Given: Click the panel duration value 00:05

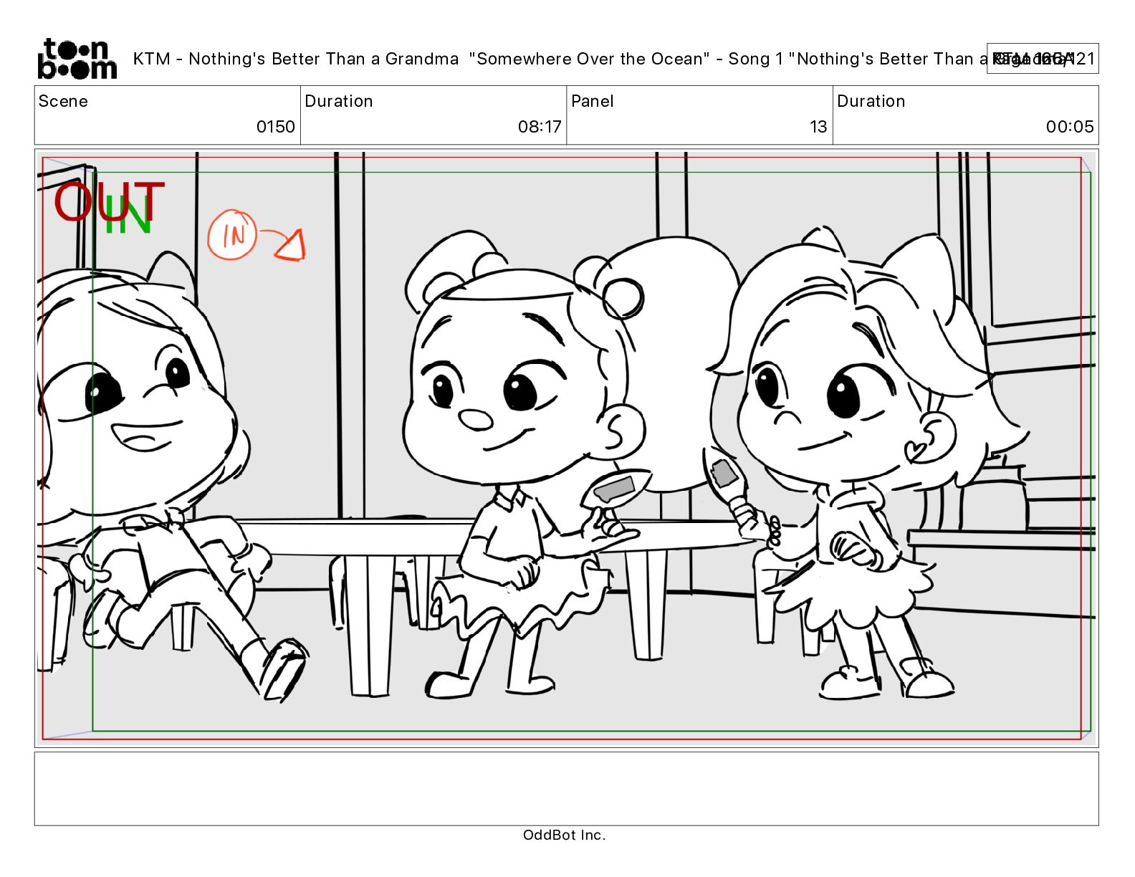Looking at the screenshot, I should [1070, 127].
